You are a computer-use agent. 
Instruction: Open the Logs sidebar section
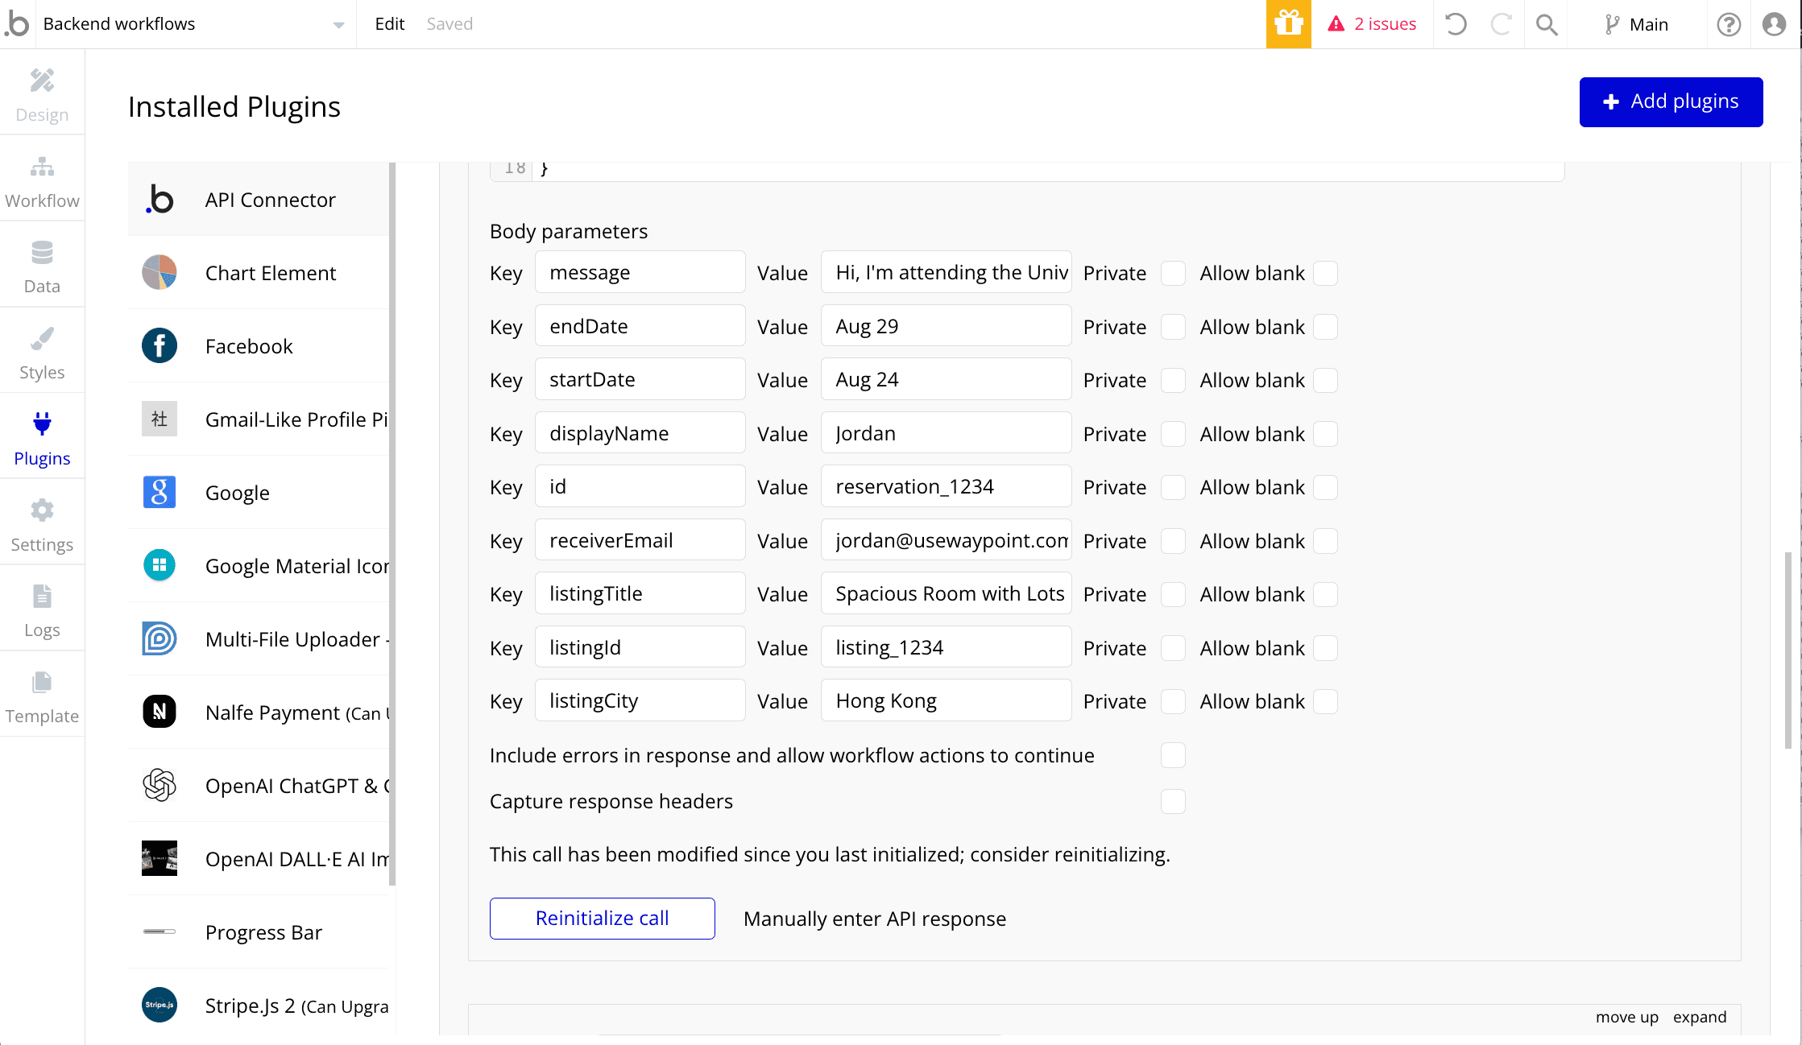click(42, 610)
